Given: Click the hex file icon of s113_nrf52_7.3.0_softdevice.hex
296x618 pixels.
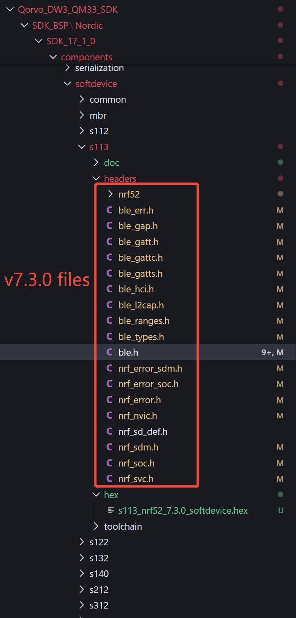Looking at the screenshot, I should coord(110,510).
